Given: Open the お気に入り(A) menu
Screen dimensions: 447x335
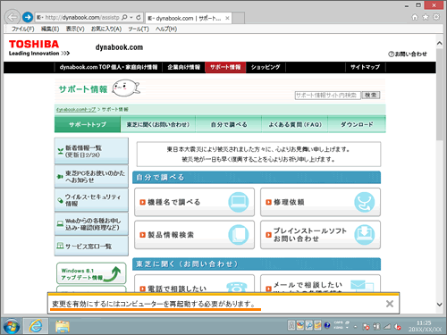Looking at the screenshot, I should tap(106, 29).
